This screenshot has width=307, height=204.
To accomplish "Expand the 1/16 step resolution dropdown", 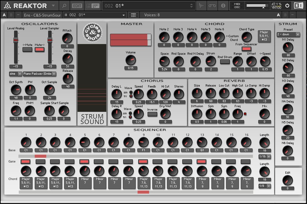I will point(264,156).
